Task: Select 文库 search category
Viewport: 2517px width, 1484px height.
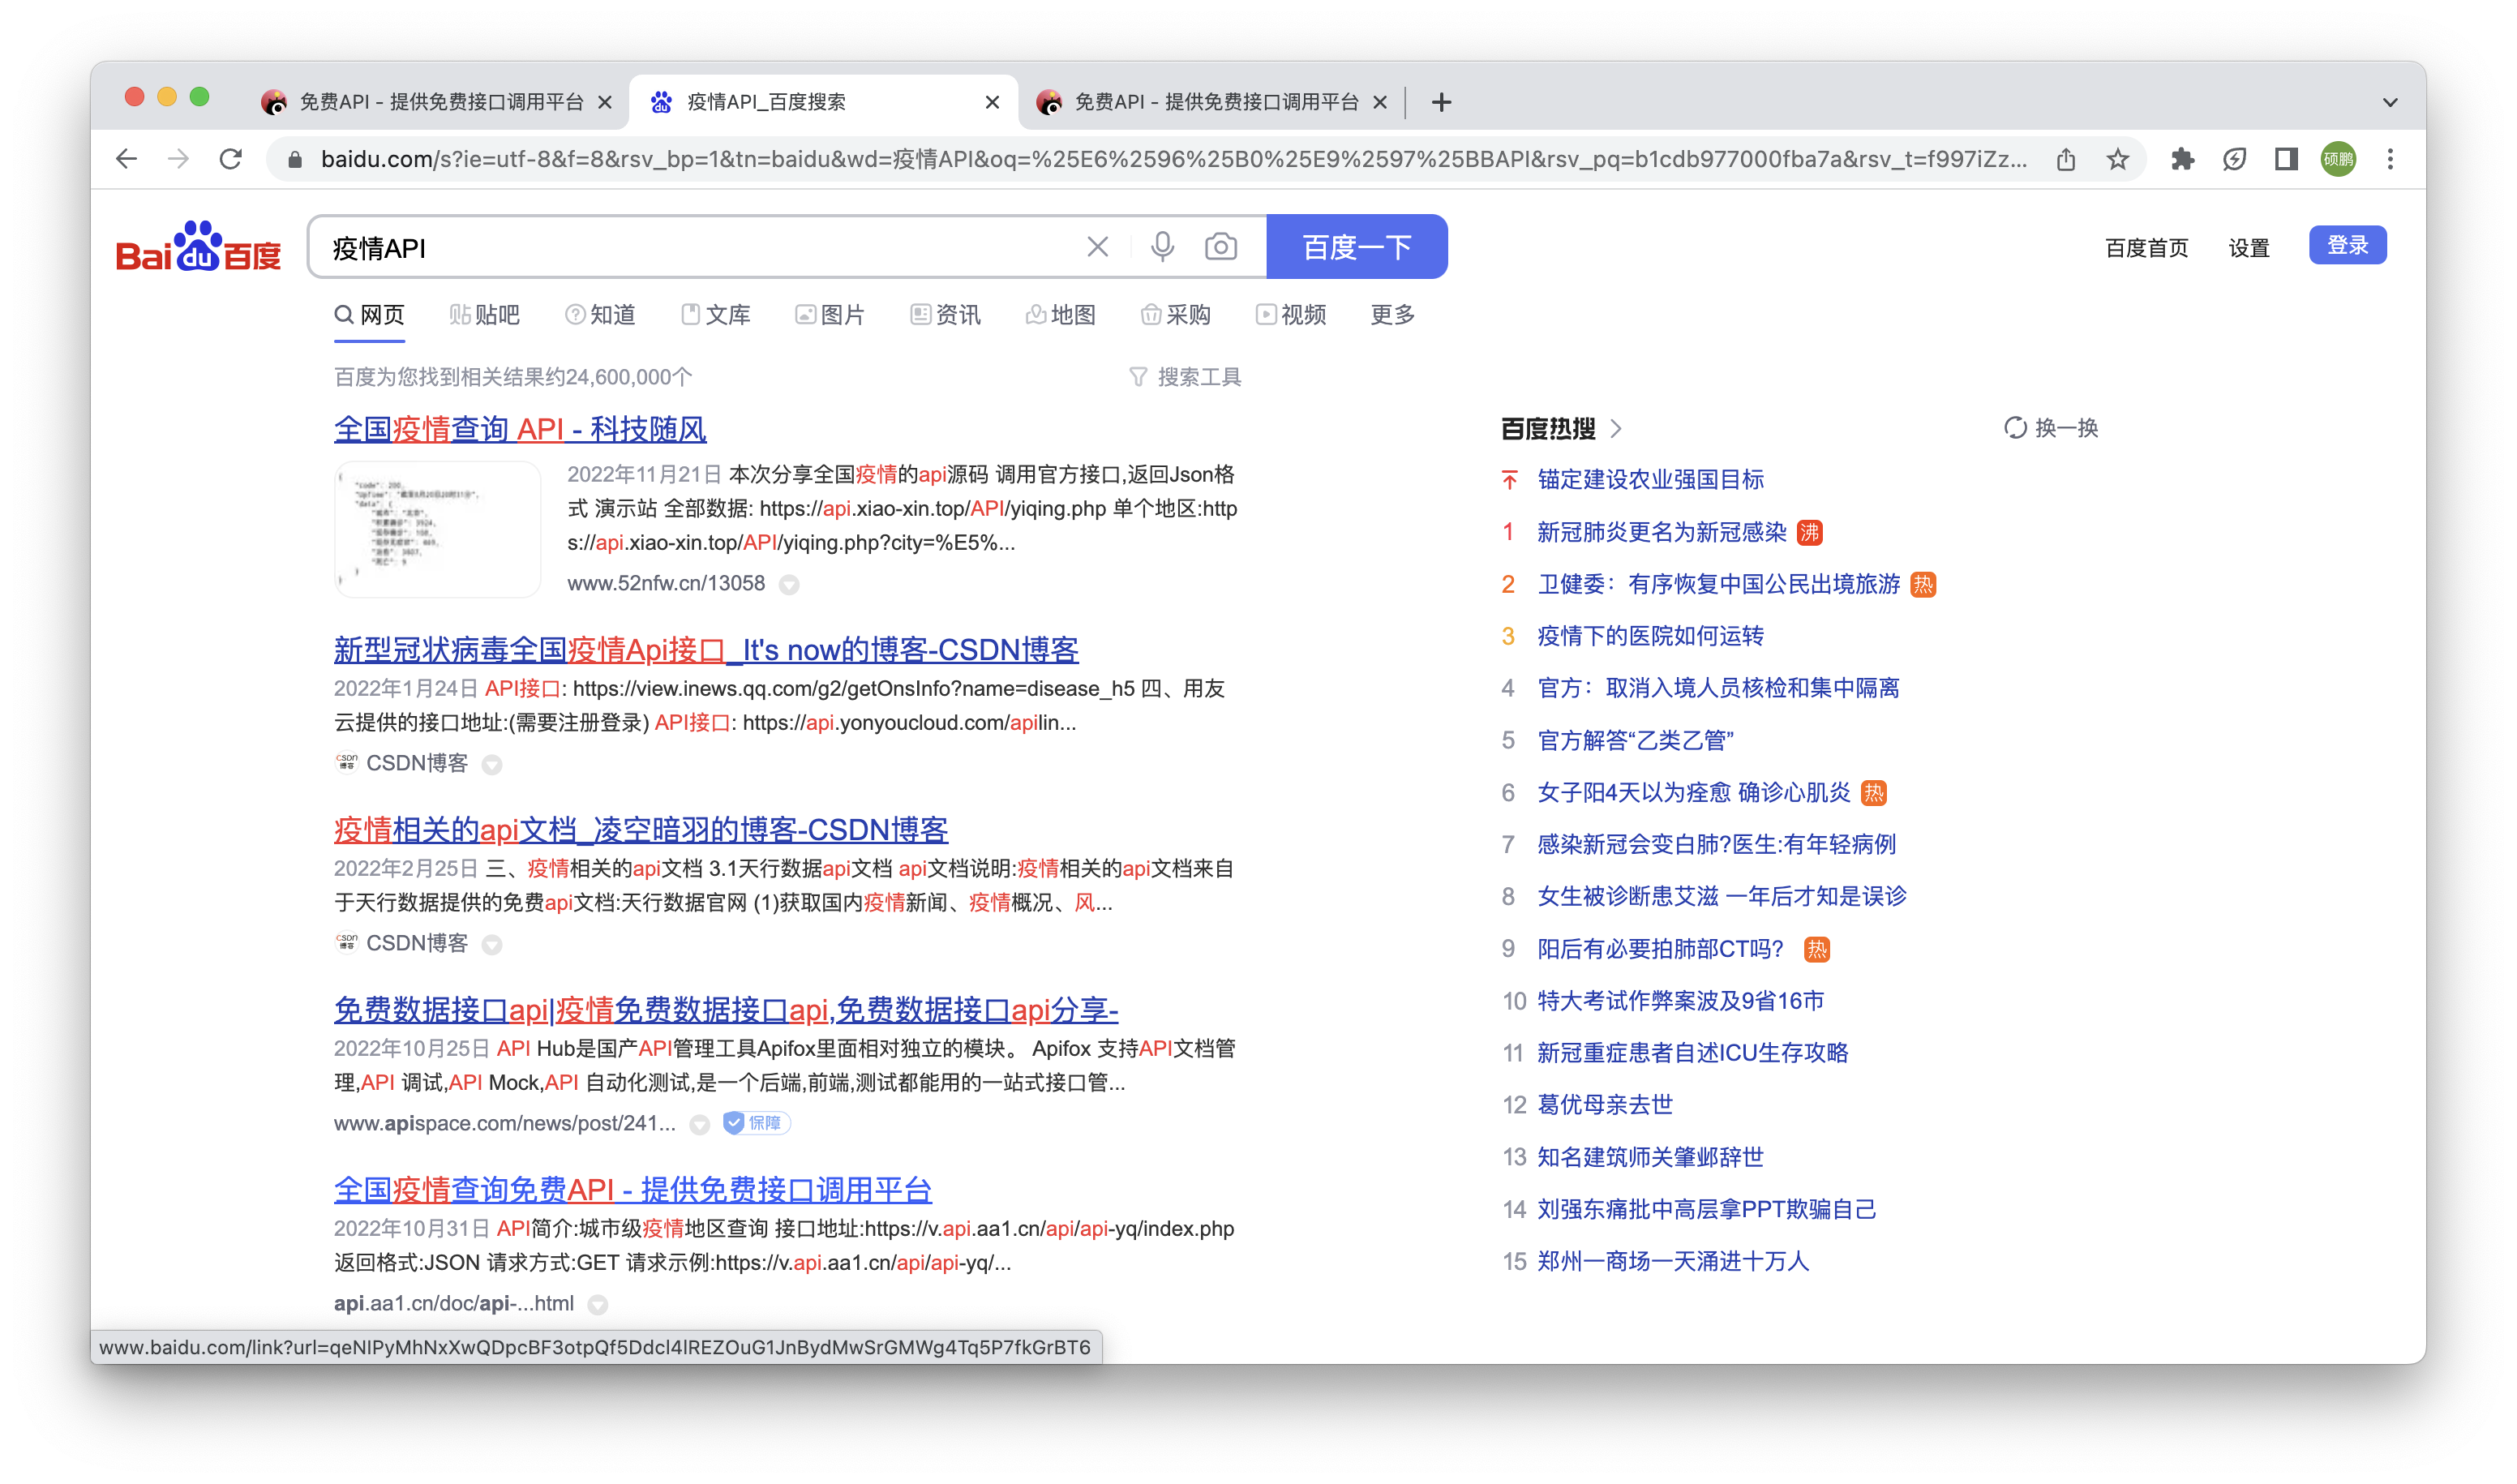Action: tap(715, 315)
